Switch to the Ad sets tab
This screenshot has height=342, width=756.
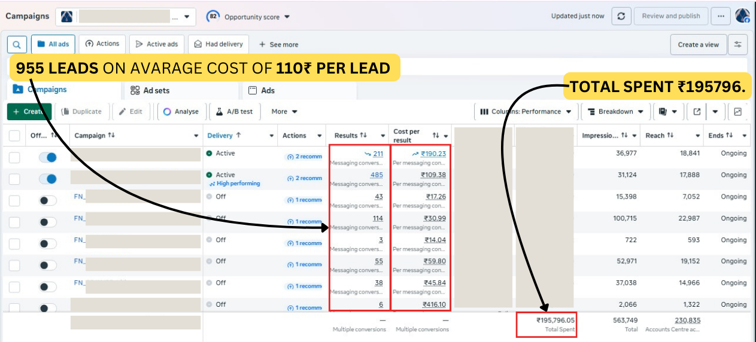click(x=150, y=90)
